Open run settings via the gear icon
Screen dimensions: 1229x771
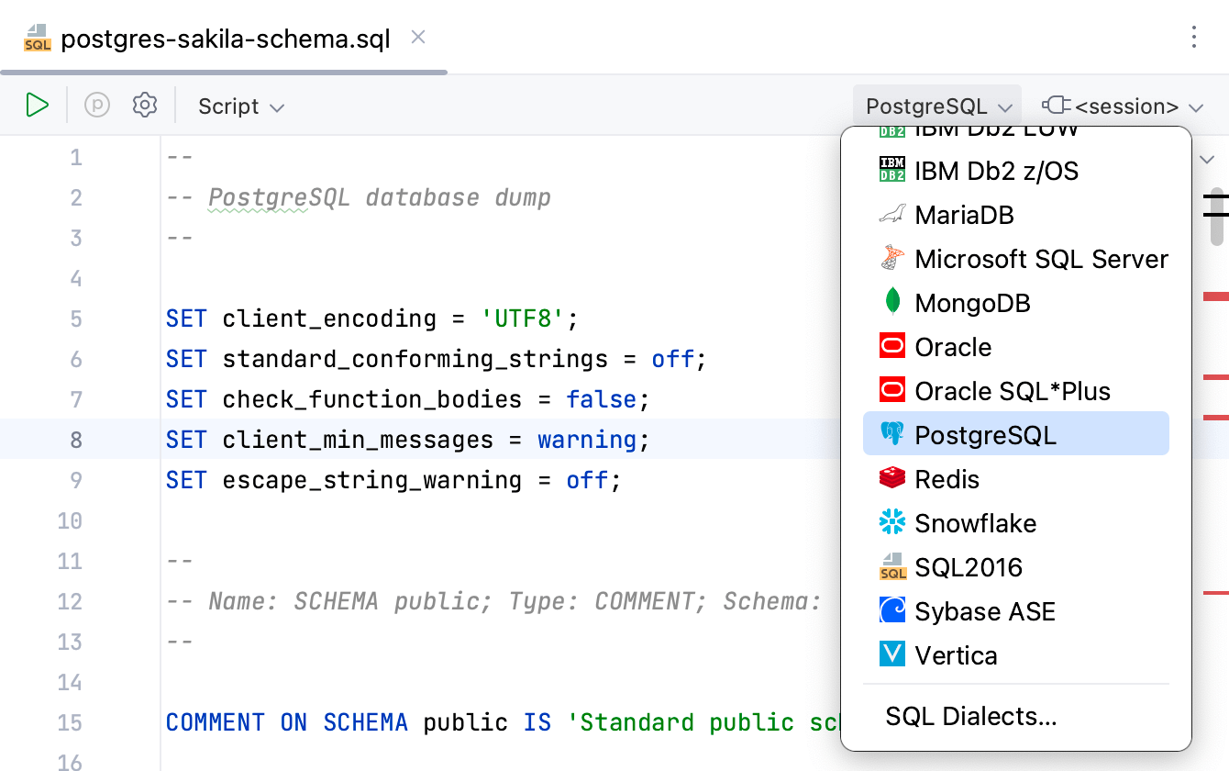coord(145,105)
